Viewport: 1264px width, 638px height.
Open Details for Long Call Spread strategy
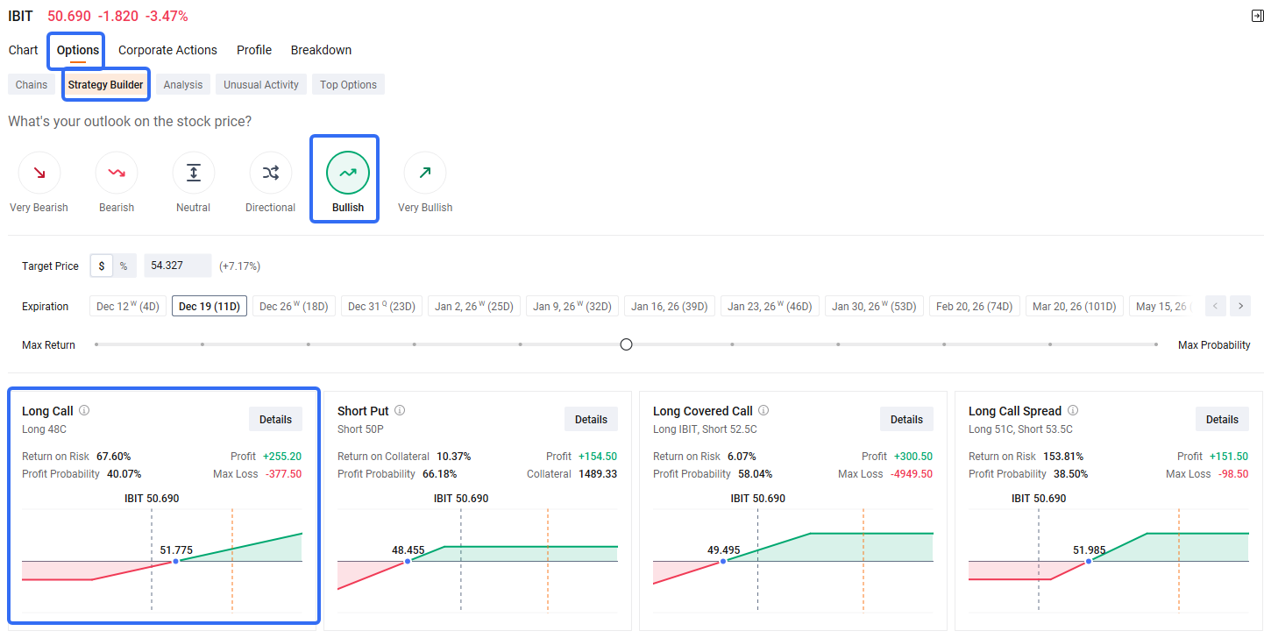[1222, 419]
